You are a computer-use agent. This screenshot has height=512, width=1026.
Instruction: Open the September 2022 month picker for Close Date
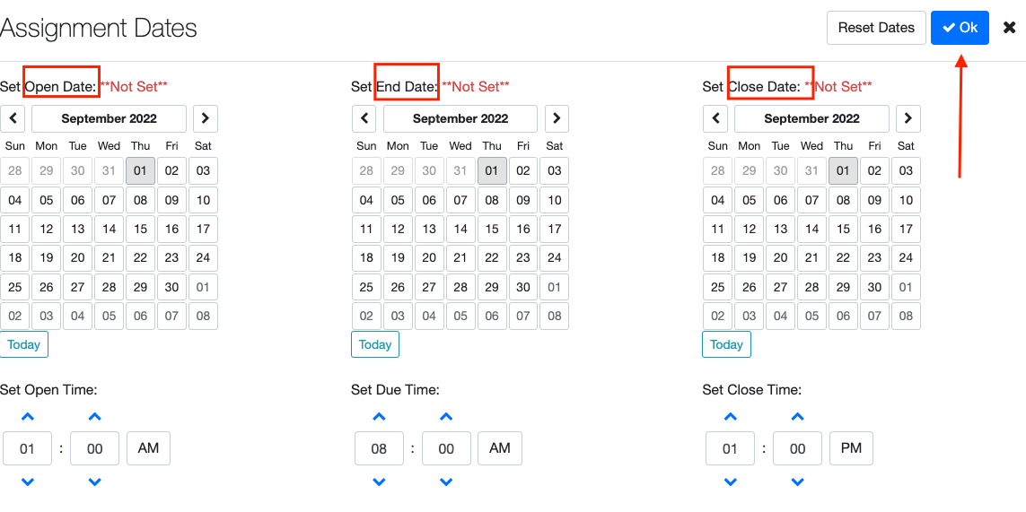tap(811, 118)
